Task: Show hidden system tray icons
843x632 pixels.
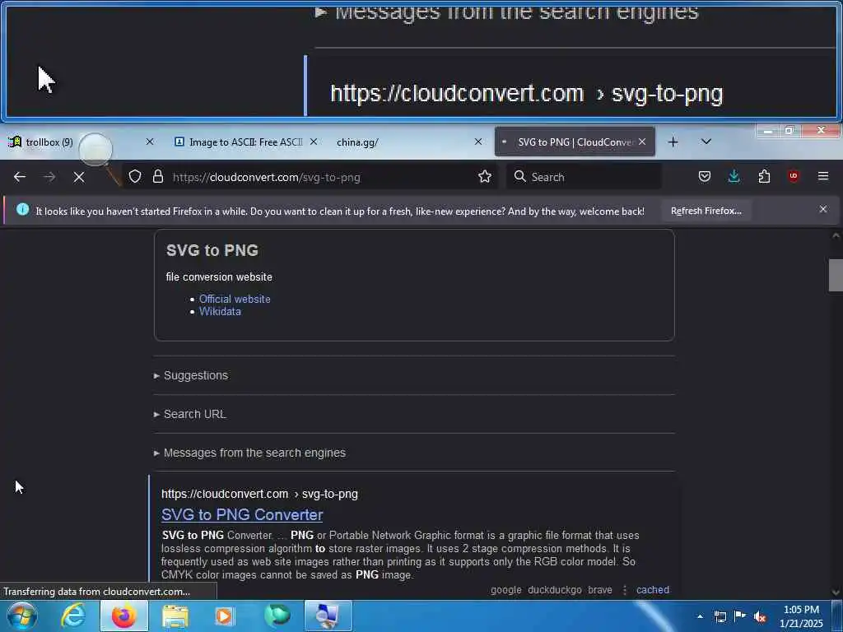Action: tap(700, 616)
